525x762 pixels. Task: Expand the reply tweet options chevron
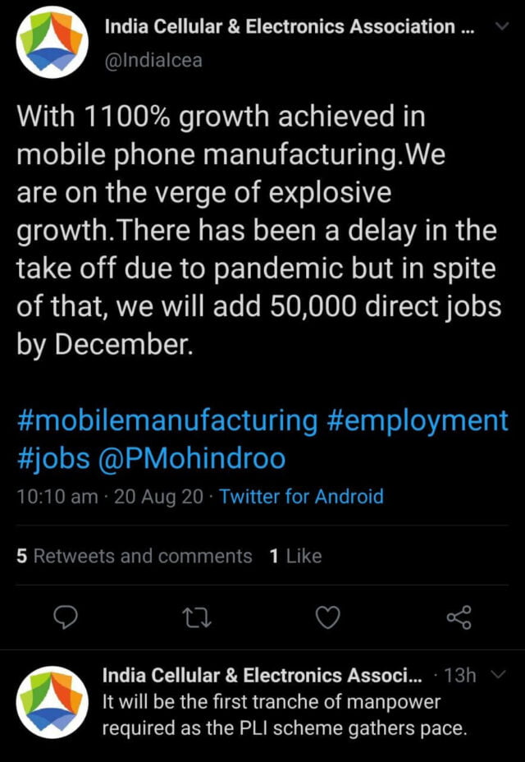click(497, 675)
